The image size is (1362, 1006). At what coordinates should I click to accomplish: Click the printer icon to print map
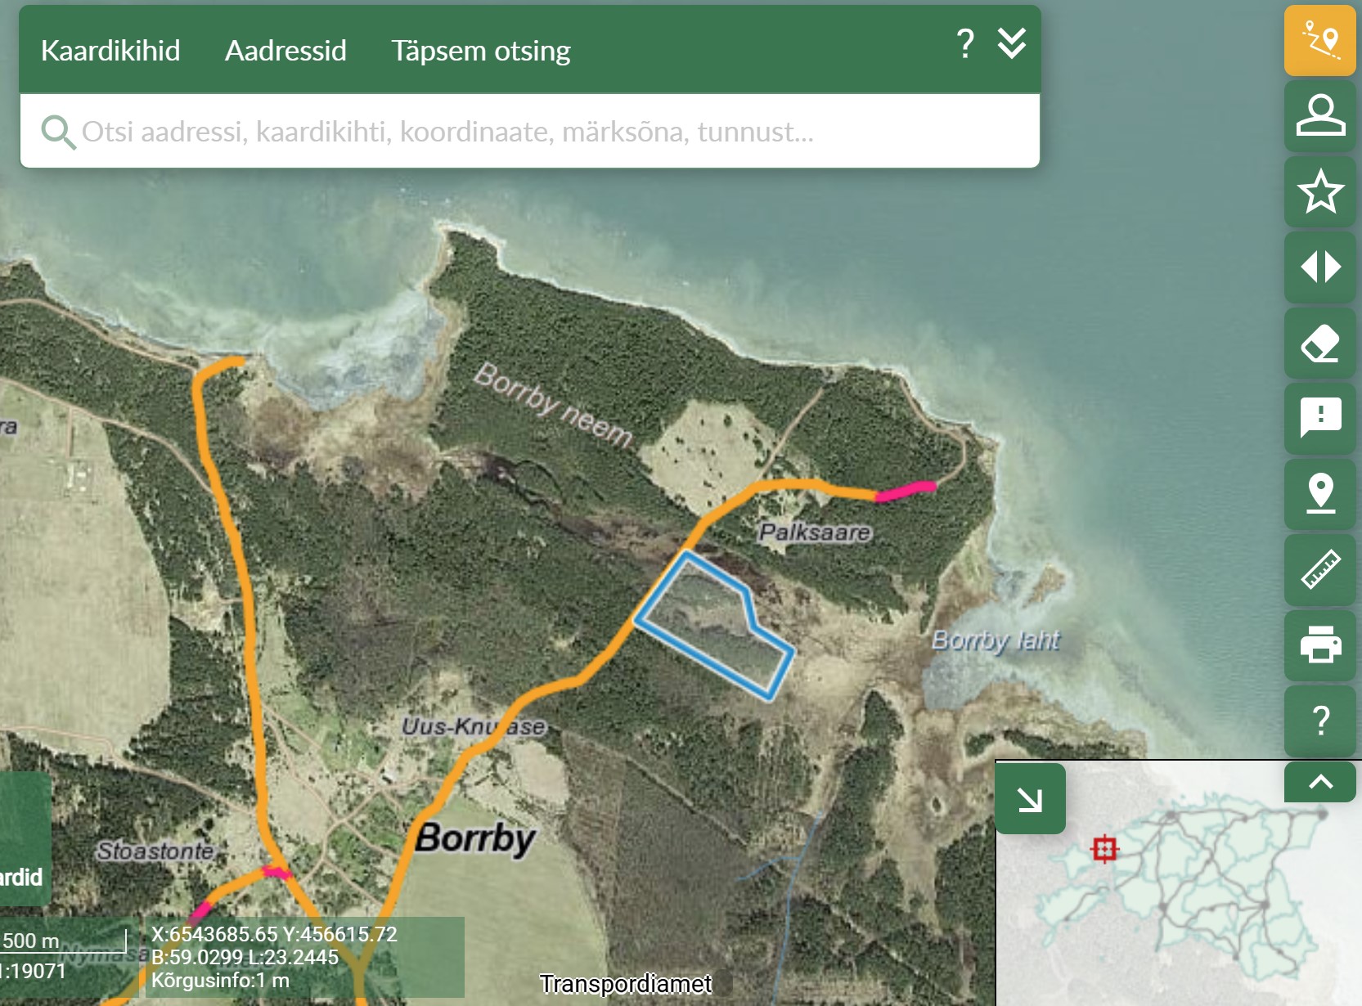pyautogui.click(x=1319, y=644)
